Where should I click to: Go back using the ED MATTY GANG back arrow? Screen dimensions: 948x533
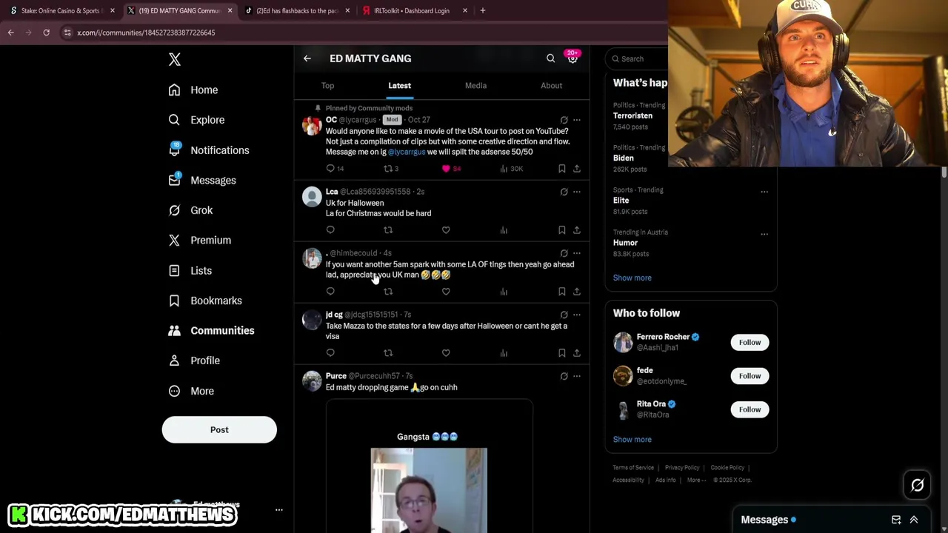307,58
